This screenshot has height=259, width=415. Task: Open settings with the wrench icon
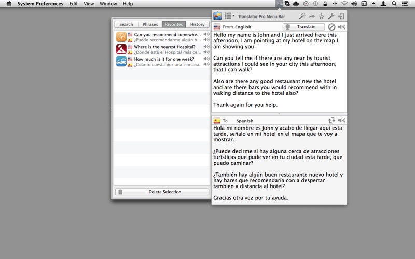(x=331, y=17)
